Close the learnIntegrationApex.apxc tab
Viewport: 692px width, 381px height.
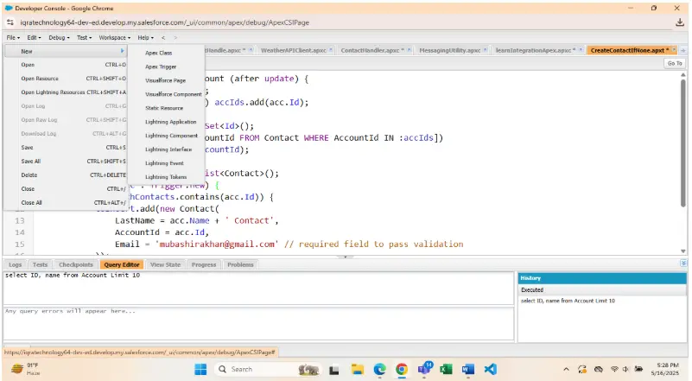581,50
